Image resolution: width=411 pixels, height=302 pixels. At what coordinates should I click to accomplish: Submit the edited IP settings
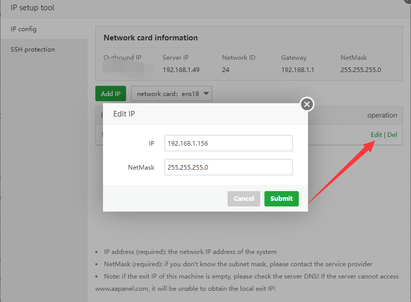[281, 199]
